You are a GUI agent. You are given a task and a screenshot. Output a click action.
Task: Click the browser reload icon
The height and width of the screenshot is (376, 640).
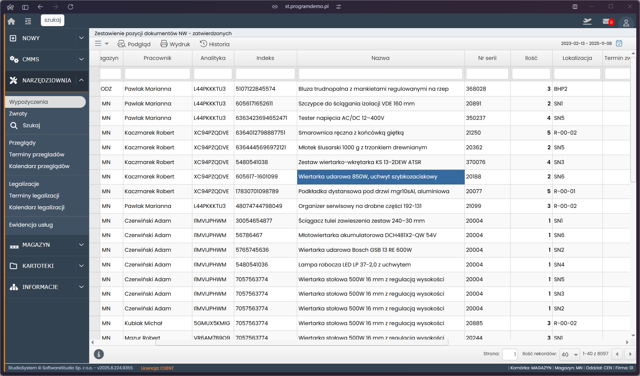[70, 7]
